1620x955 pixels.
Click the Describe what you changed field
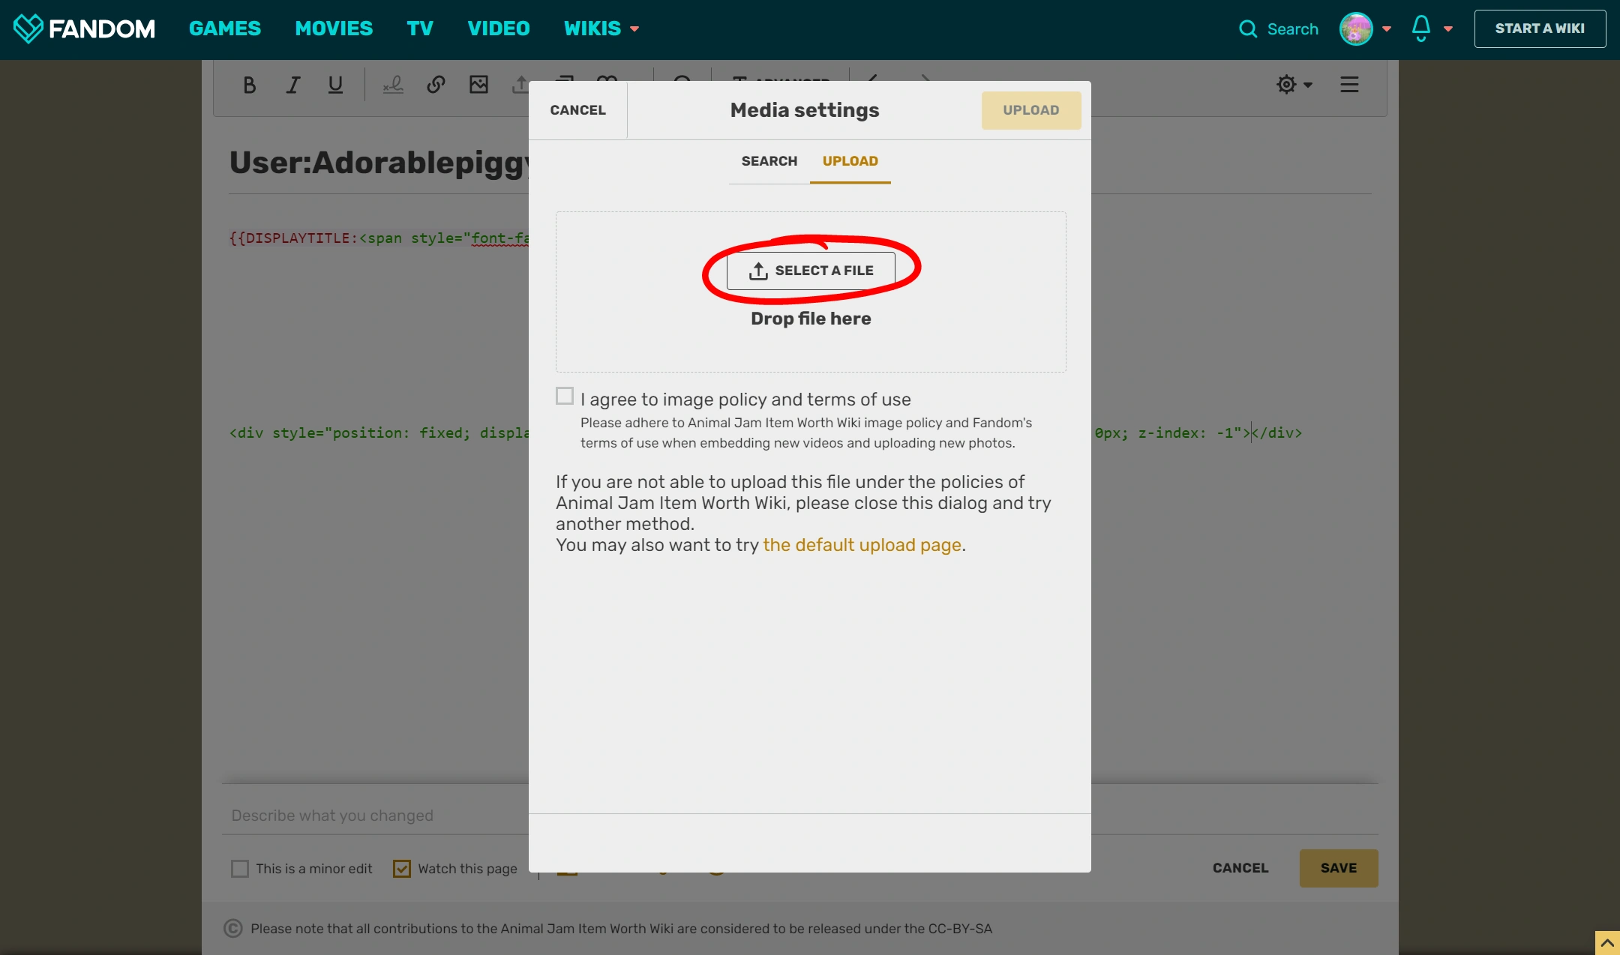(x=375, y=816)
